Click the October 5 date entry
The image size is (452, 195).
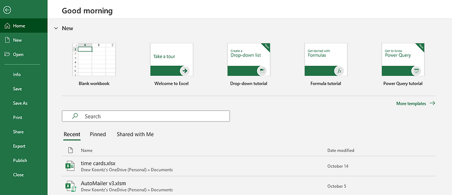337,186
